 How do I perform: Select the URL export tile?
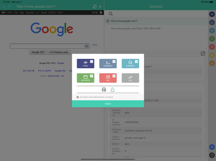pyautogui.click(x=108, y=78)
